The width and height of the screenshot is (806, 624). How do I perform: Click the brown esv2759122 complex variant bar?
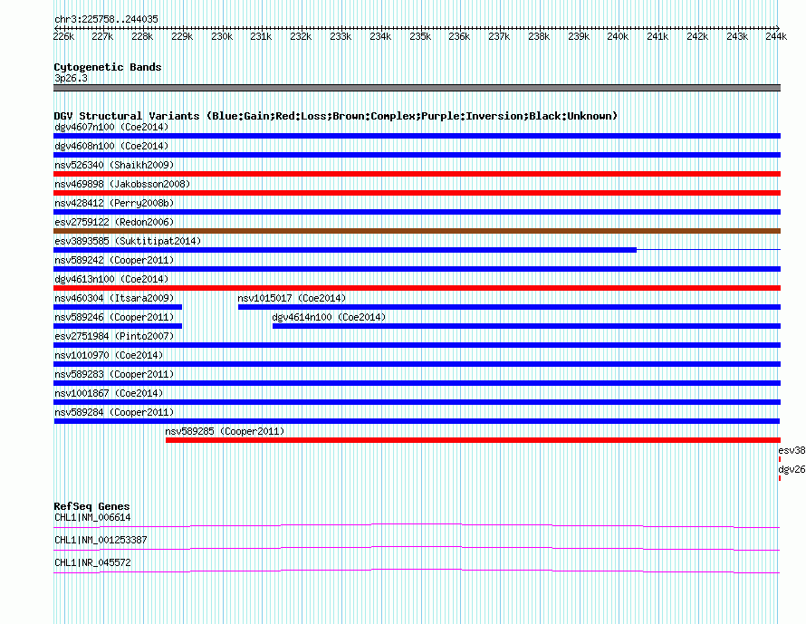pyautogui.click(x=417, y=231)
